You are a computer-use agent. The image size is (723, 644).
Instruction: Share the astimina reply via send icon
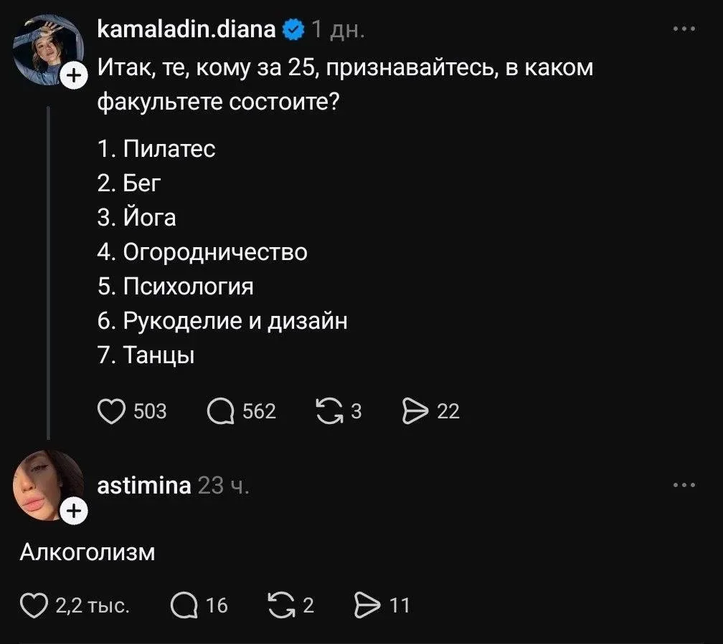(367, 605)
